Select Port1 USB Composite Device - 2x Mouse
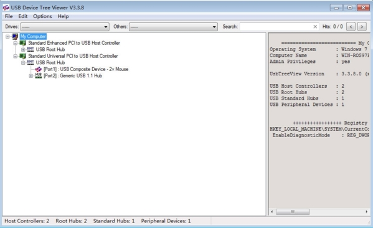 click(x=86, y=69)
